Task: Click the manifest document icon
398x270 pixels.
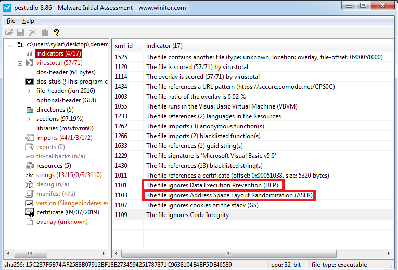Action: coord(30,194)
